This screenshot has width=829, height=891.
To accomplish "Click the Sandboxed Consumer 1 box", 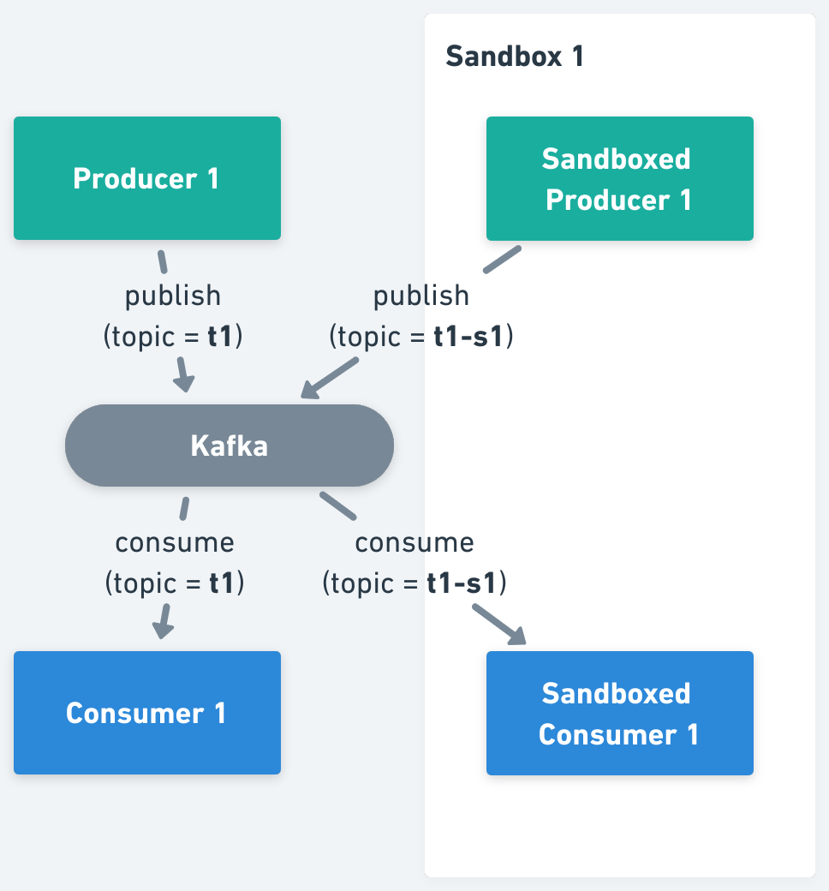I will [x=619, y=713].
